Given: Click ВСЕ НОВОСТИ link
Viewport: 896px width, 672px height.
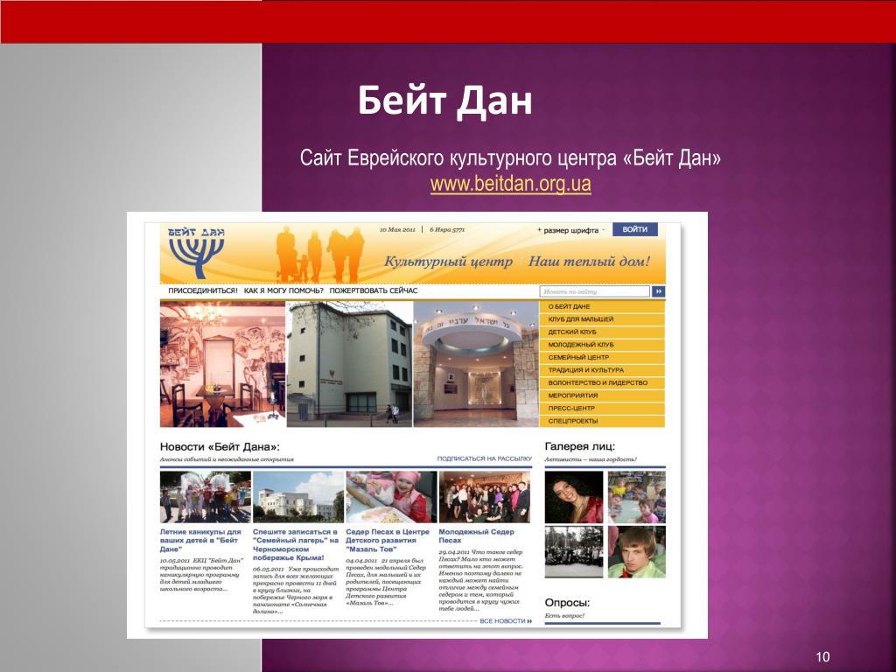Looking at the screenshot, I should [506, 621].
